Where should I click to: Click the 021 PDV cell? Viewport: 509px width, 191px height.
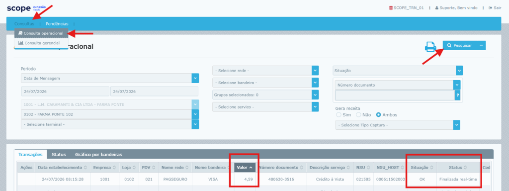coord(148,179)
